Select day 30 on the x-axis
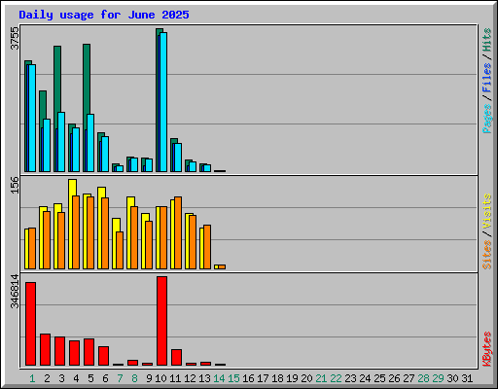The height and width of the screenshot is (389, 498). [452, 378]
